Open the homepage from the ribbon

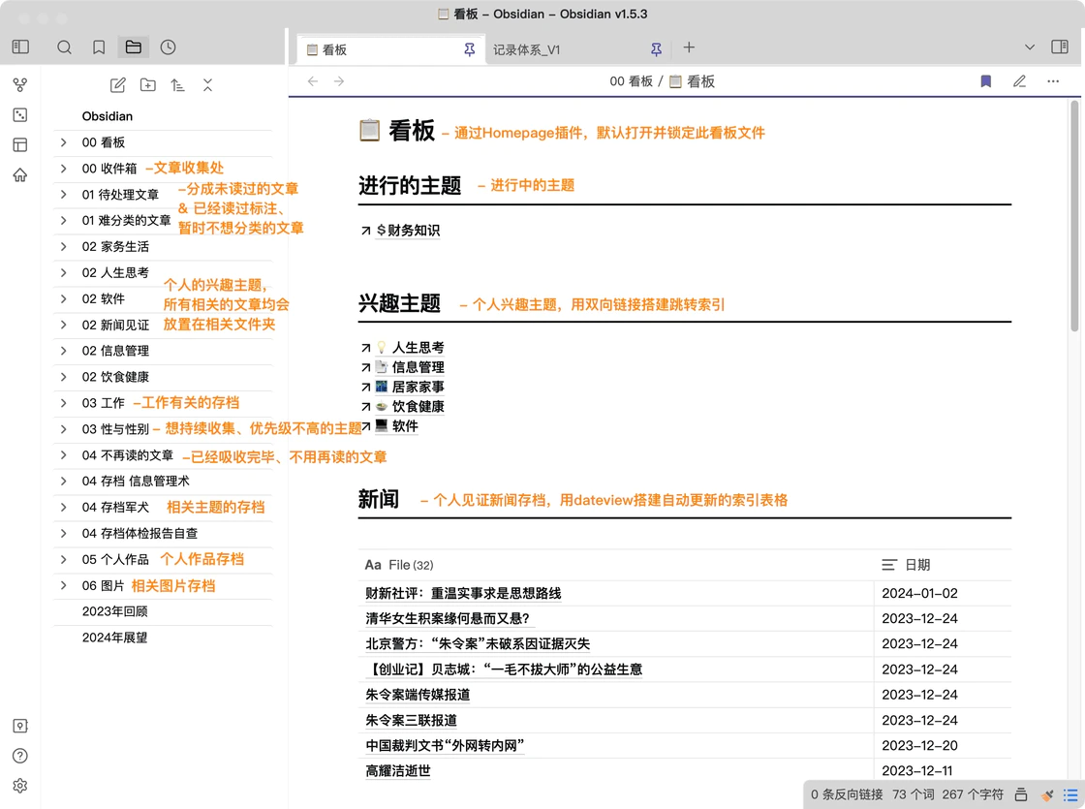pyautogui.click(x=20, y=175)
